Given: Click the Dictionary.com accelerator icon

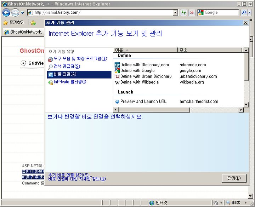Looking at the screenshot, I should point(117,65).
